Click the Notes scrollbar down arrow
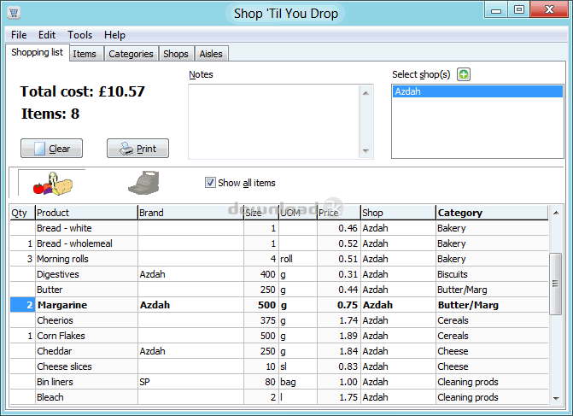 [x=365, y=150]
